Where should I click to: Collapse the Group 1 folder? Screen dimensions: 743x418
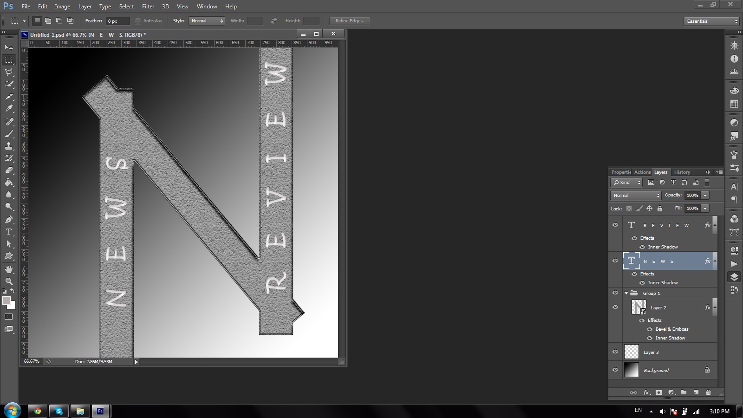tap(626, 293)
